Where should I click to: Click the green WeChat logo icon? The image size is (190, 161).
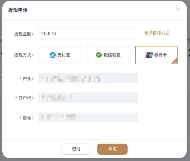(x=99, y=55)
